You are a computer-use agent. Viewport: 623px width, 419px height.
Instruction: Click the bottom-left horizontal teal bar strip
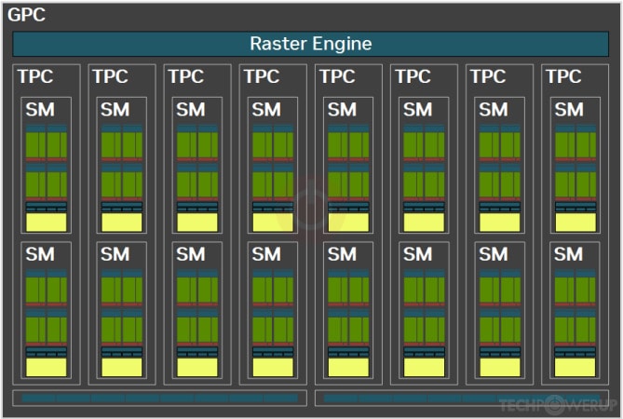click(159, 399)
